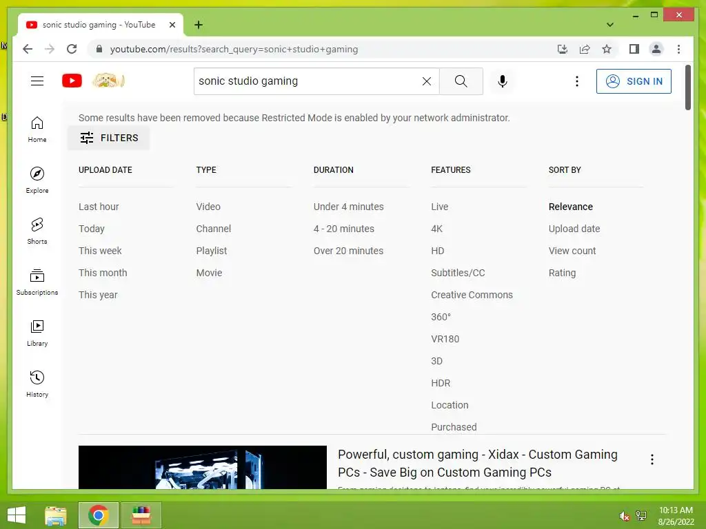
Task: Filter by Last hour upload date
Action: (99, 207)
